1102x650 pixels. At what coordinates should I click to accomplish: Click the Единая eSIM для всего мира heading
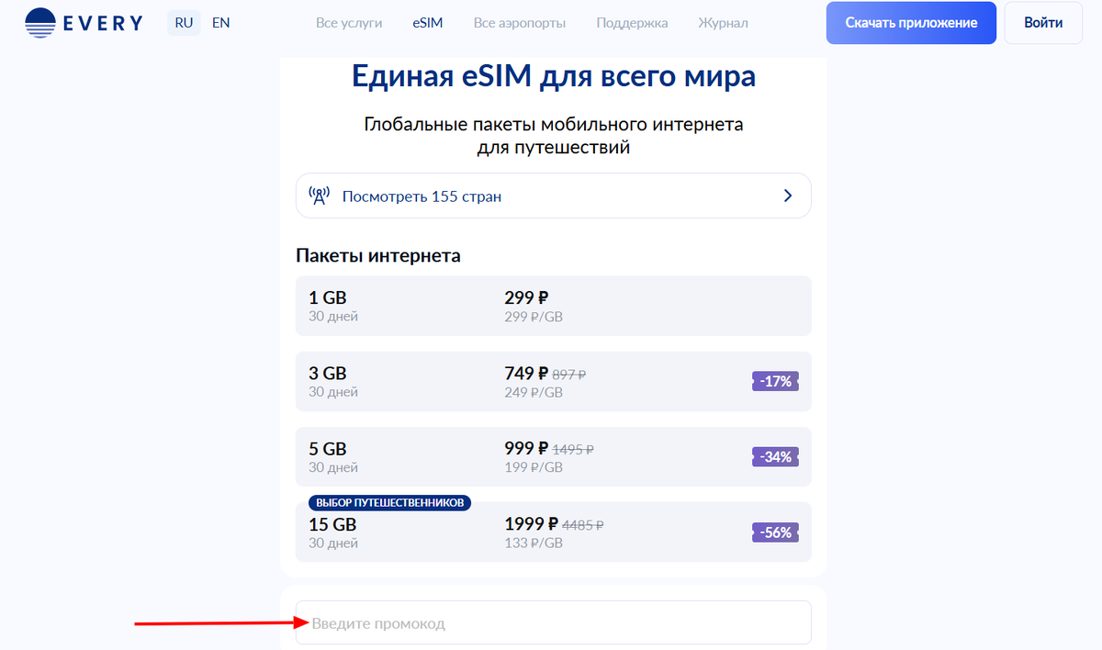coord(554,76)
